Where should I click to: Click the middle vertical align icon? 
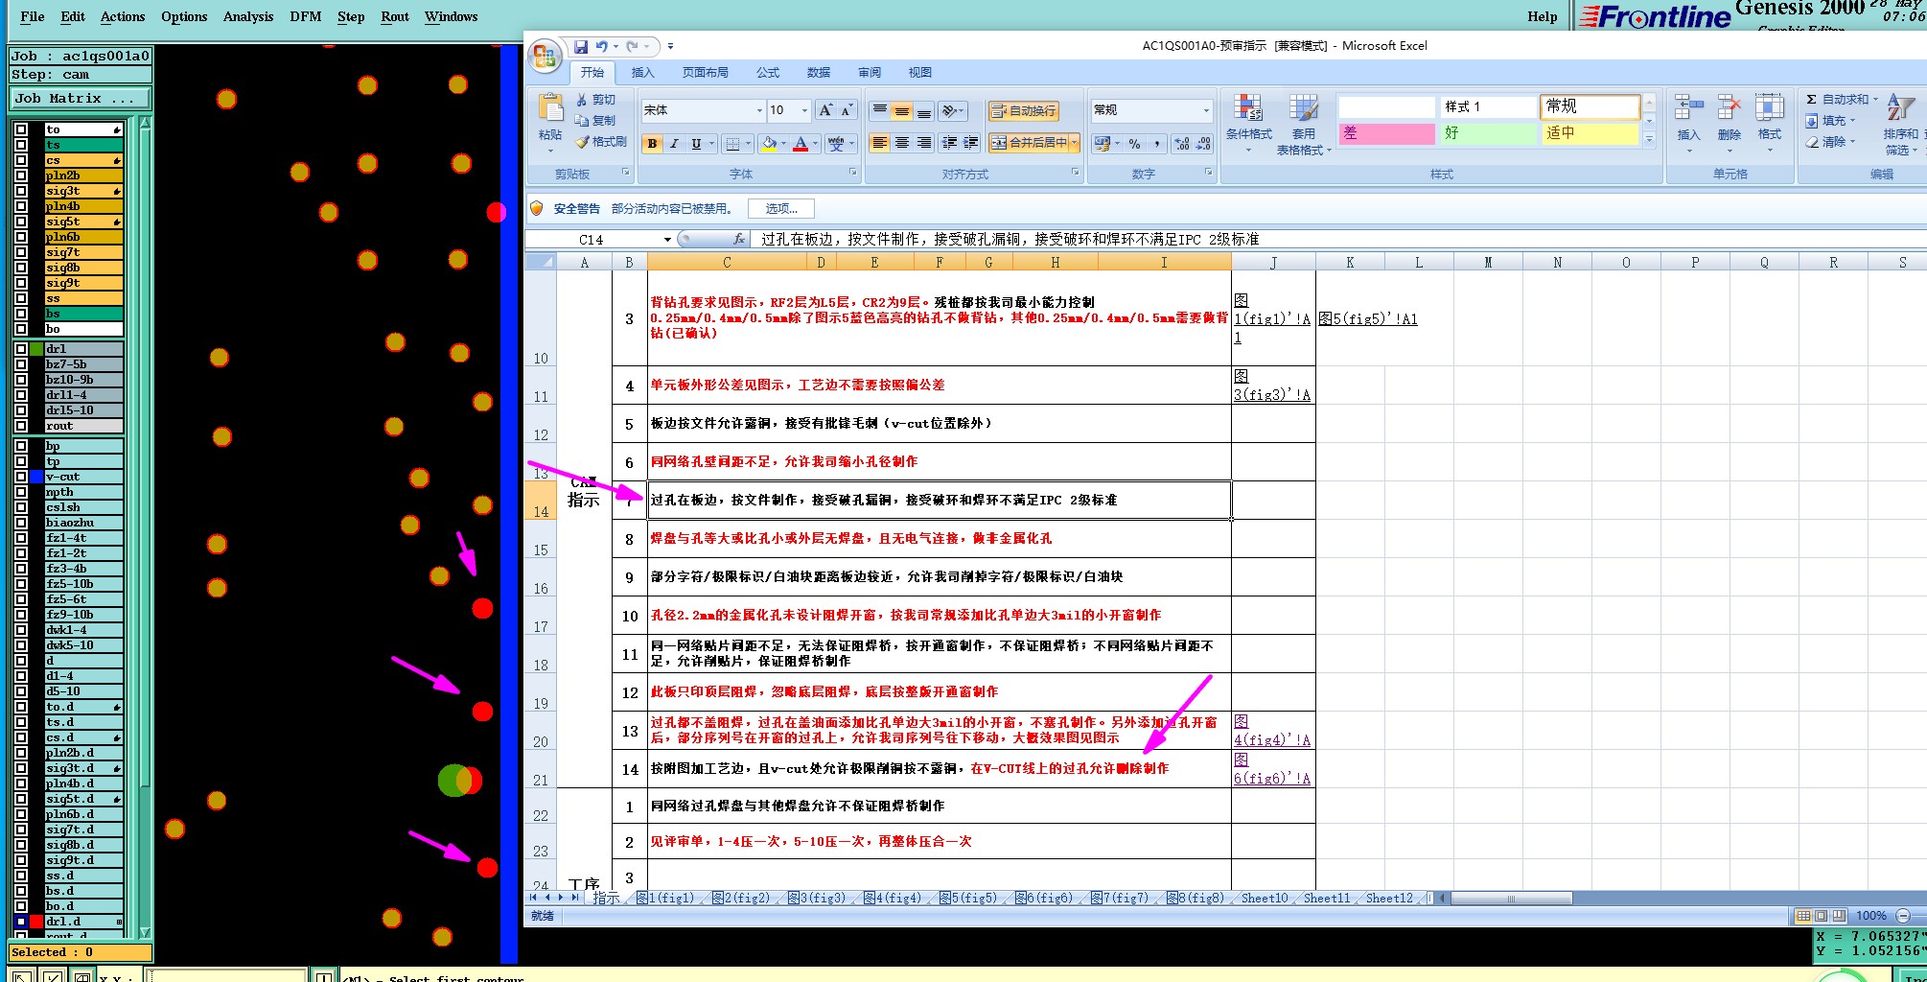pyautogui.click(x=901, y=111)
